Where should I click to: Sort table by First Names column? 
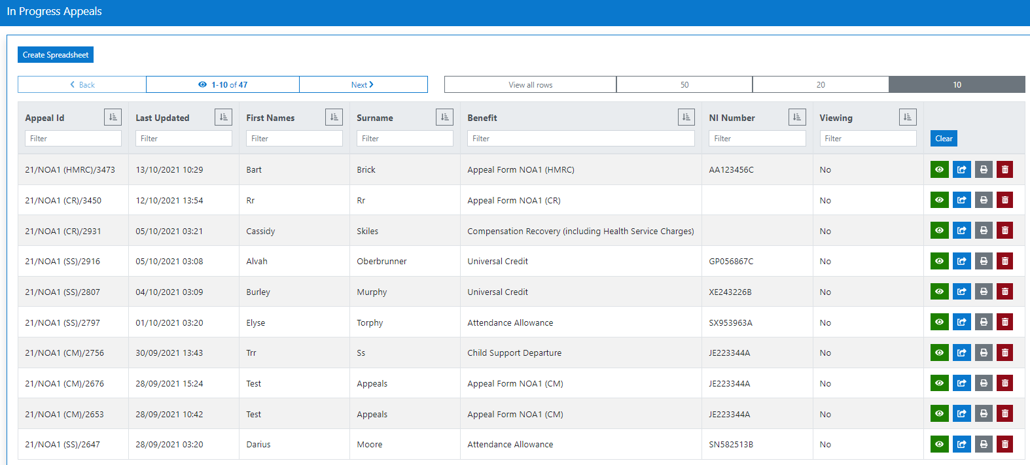click(x=334, y=117)
